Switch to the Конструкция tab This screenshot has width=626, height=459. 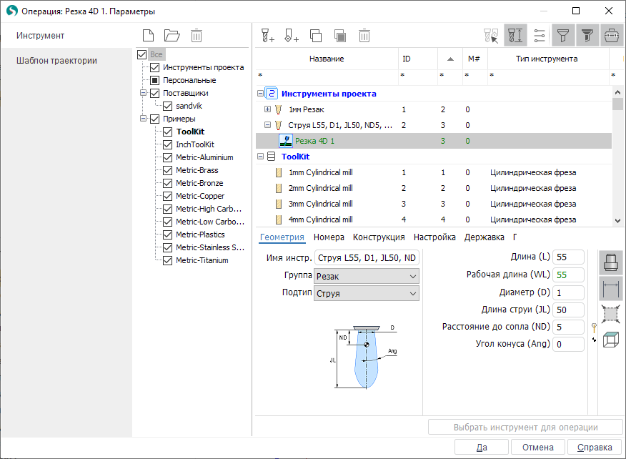click(379, 237)
